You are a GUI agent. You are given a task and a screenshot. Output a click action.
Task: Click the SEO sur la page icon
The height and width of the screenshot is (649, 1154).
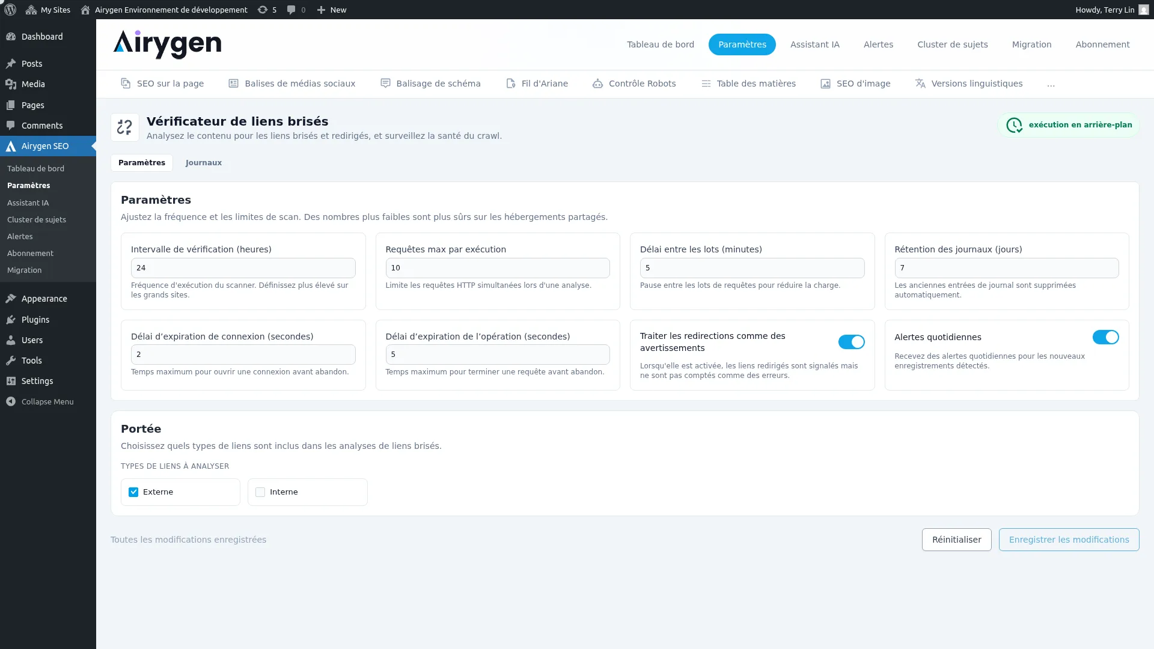pos(126,84)
